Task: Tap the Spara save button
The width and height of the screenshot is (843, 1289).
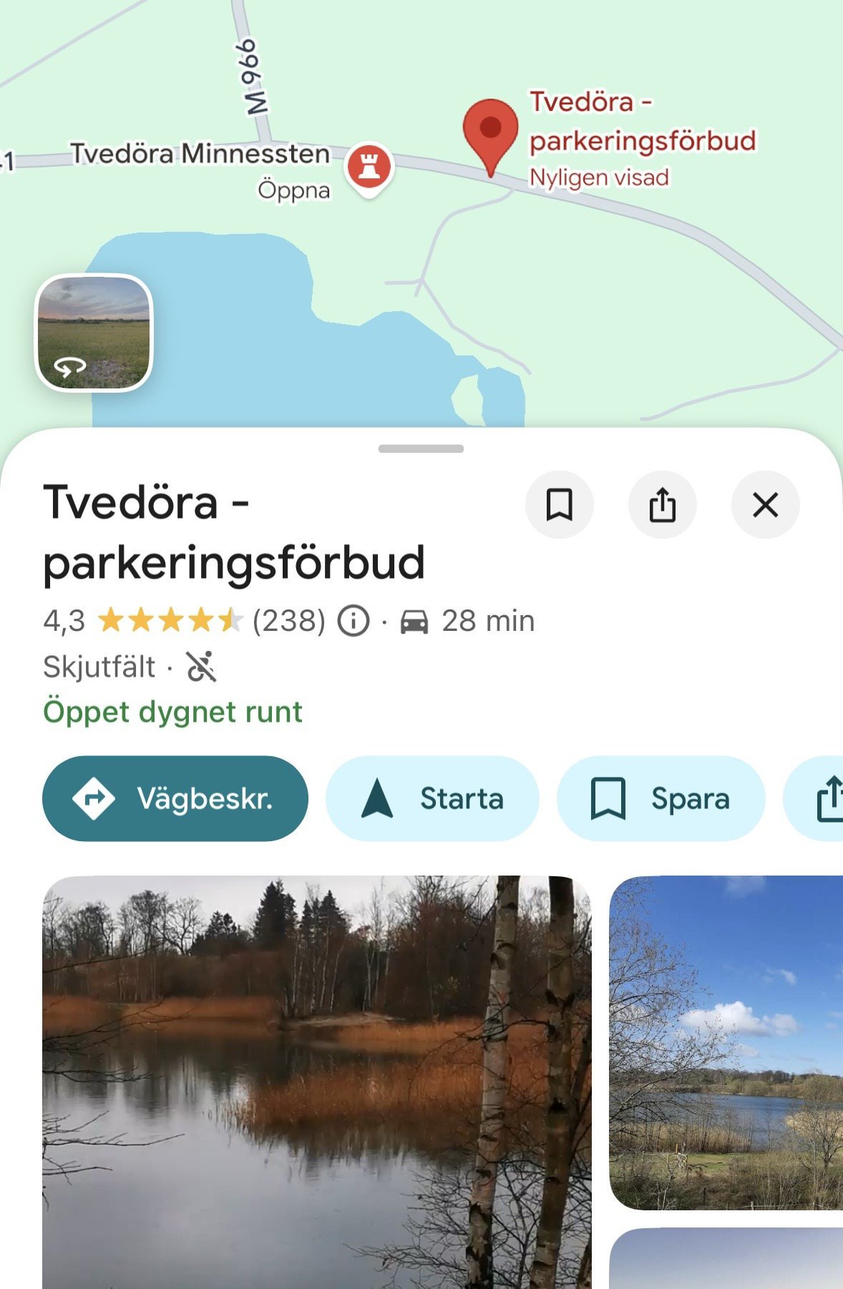Action: pyautogui.click(x=661, y=798)
